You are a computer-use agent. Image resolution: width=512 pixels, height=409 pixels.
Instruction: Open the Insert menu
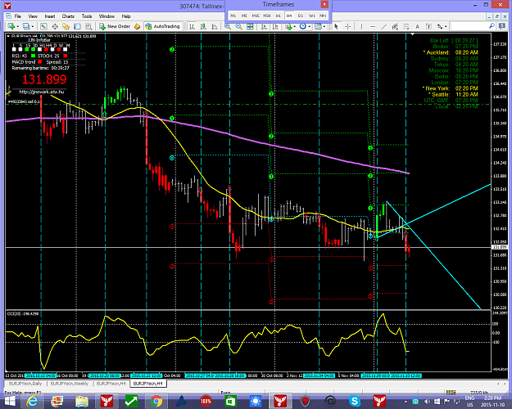coord(50,16)
